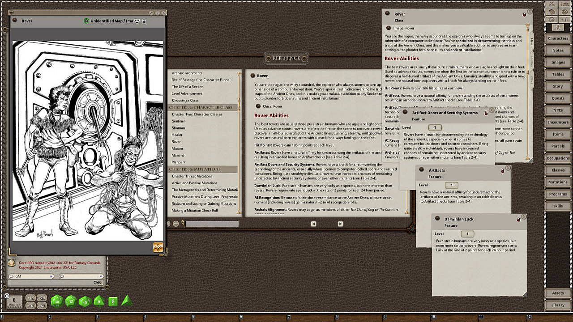Select Shaman in the reference chapter list
This screenshot has width=573, height=322.
178,128
